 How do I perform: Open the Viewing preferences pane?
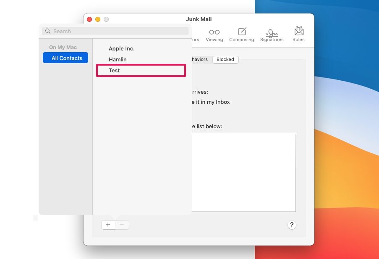point(214,34)
